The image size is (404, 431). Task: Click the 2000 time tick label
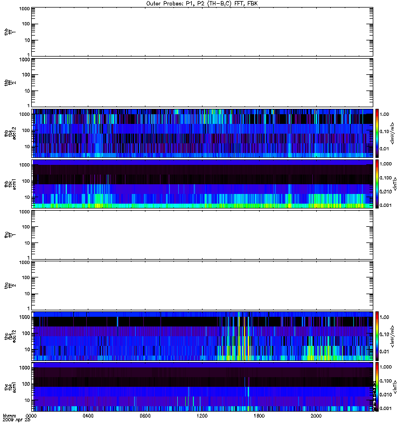pos(316,416)
